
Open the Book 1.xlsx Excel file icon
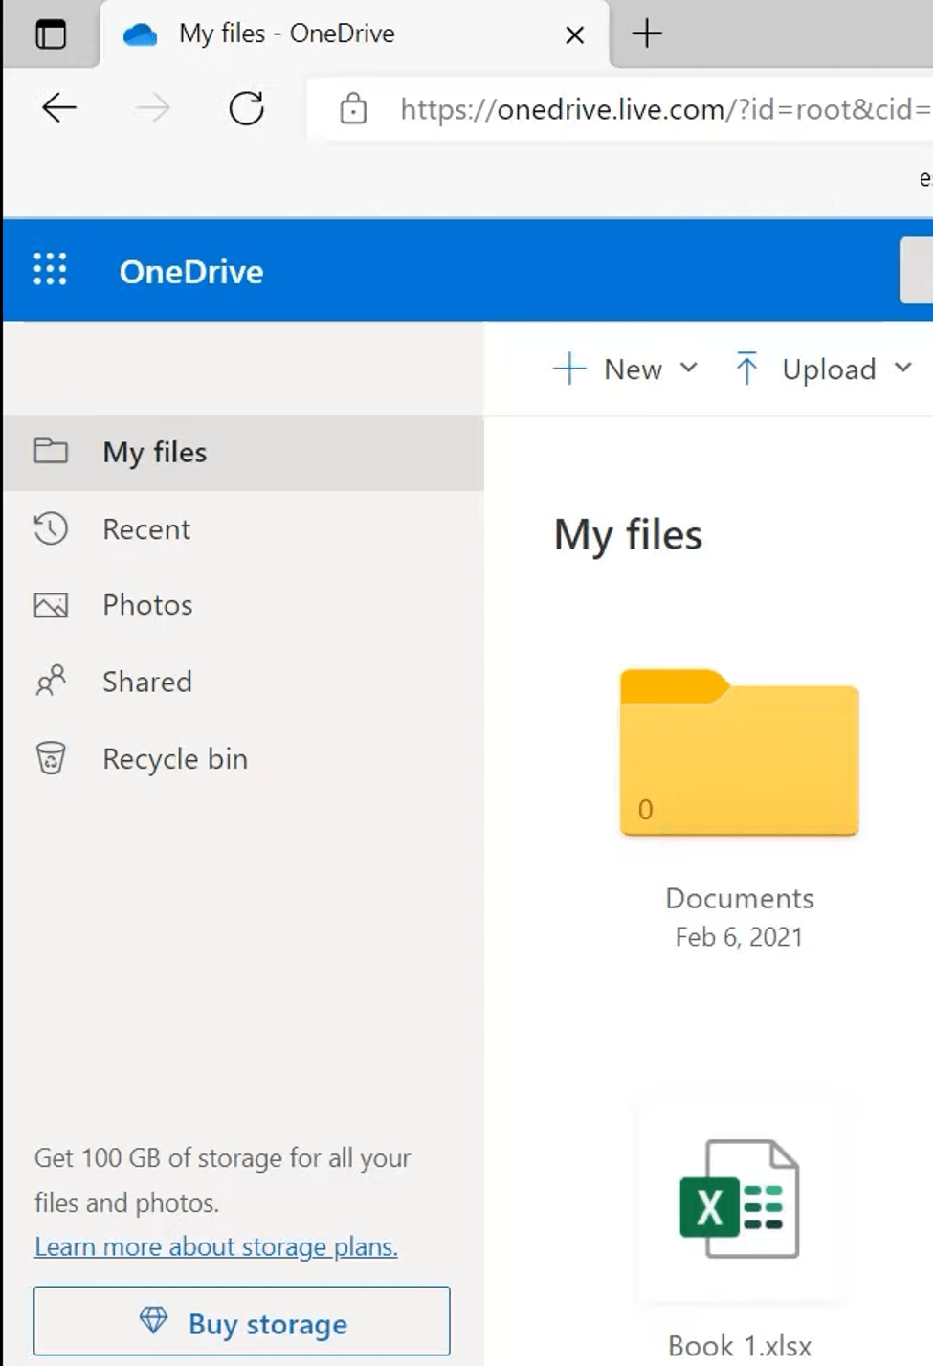pos(739,1198)
